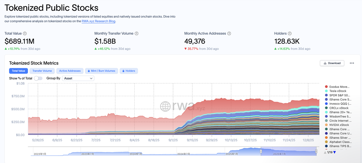Viewport: 362px width, 163px height.
Task: Open the three-dot more options menu
Action: 352,63
